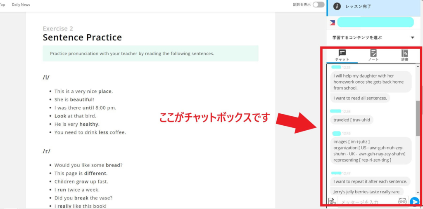This screenshot has width=423, height=209.
Task: Click 'I want to repeat it after each sentence.'
Action: pyautogui.click(x=370, y=181)
